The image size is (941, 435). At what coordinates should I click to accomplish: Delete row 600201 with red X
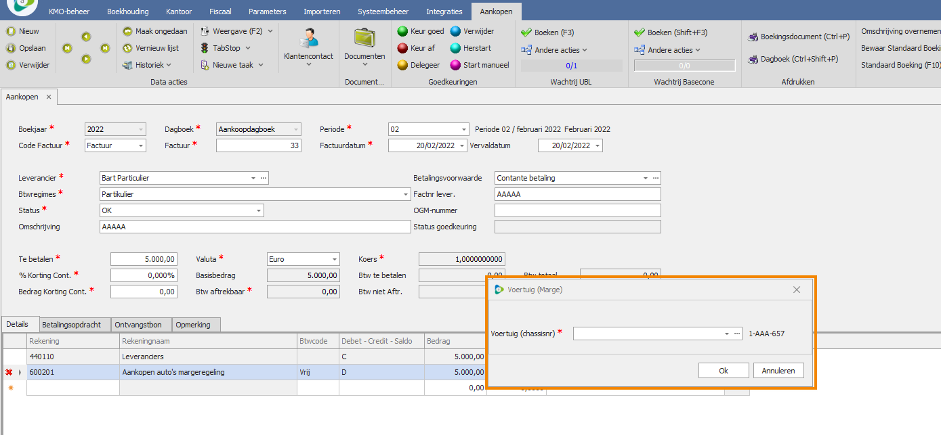coord(9,372)
